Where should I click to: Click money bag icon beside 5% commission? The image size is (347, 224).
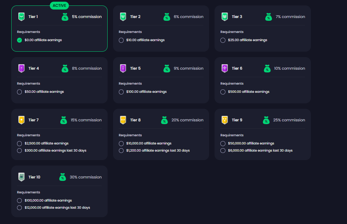click(x=65, y=17)
